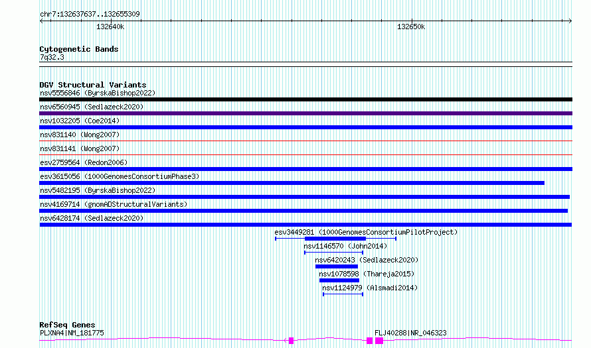Open variant nsv5482195 (ByrskaBishop2022) label
The image size is (591, 348).
pyautogui.click(x=98, y=190)
